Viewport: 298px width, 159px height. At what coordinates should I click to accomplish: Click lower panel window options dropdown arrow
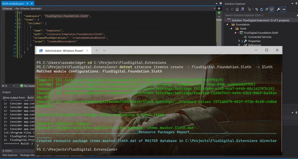coord(292,113)
